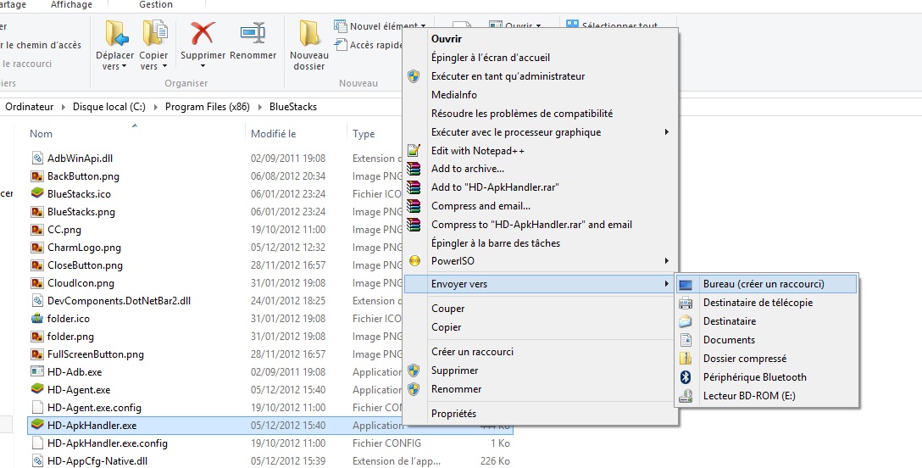The height and width of the screenshot is (468, 922).
Task: Select the file CharmLogo.png
Action: (84, 247)
